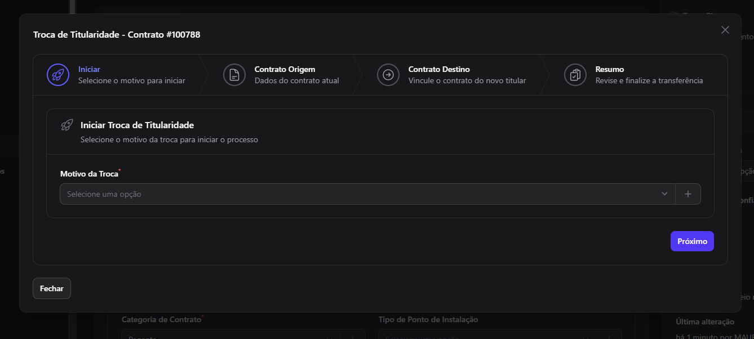754x339 pixels.
Task: Close the Troca de Titularidade dialog with X
Action: [725, 30]
